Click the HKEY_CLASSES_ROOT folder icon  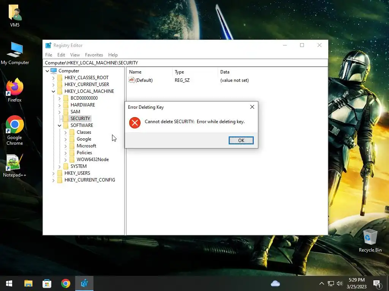pos(60,78)
